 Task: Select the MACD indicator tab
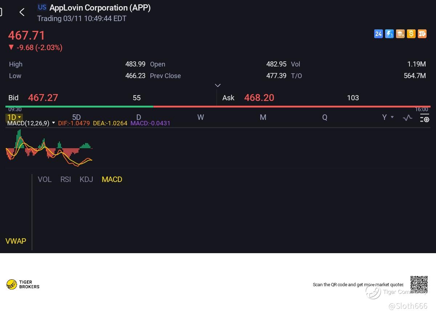click(x=112, y=179)
